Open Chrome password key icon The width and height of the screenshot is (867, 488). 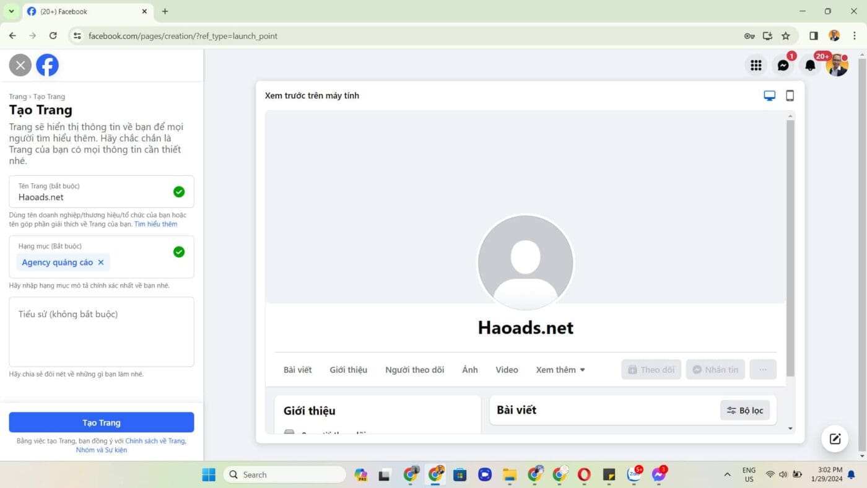pos(749,36)
